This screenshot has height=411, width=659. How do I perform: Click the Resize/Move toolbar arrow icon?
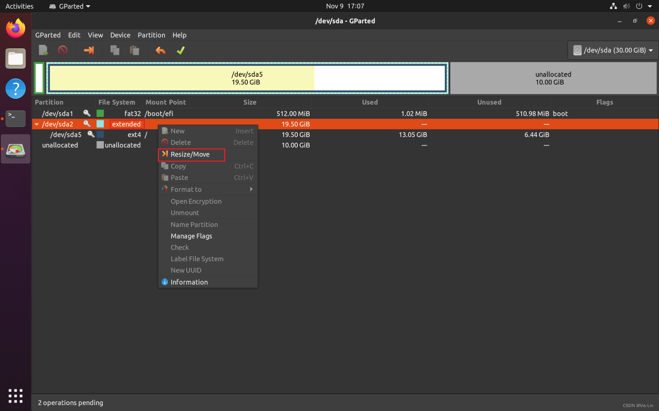89,50
